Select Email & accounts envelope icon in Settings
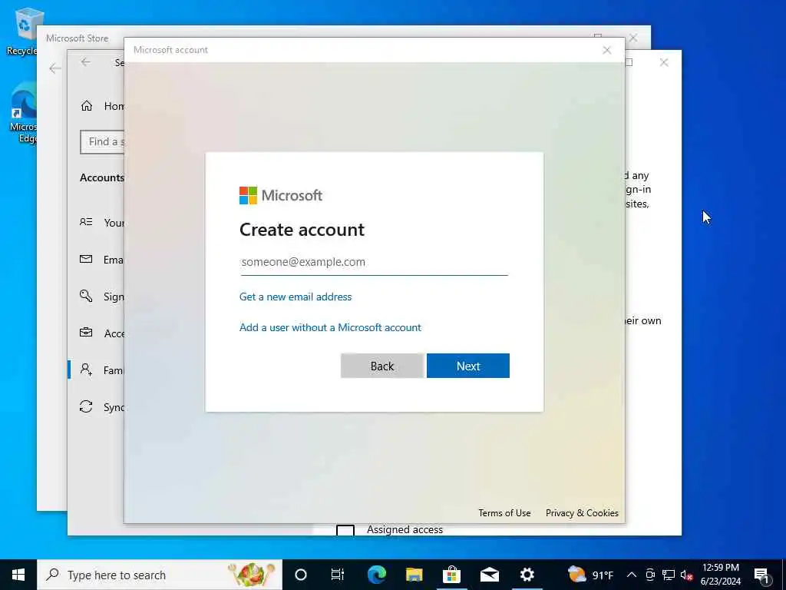This screenshot has height=590, width=786. pyautogui.click(x=86, y=259)
